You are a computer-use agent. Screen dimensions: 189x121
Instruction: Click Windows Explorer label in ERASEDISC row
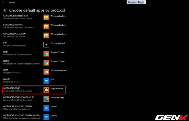(58, 25)
